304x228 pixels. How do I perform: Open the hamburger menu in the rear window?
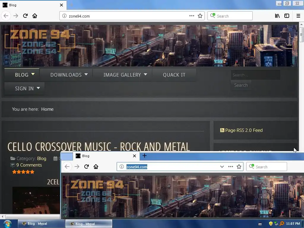tap(298, 16)
